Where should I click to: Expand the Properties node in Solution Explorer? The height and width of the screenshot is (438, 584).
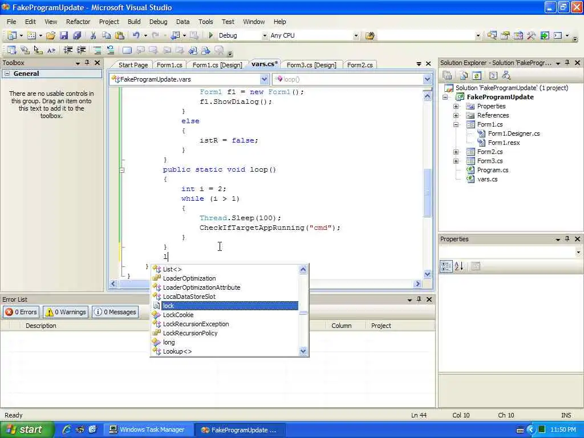pos(456,106)
